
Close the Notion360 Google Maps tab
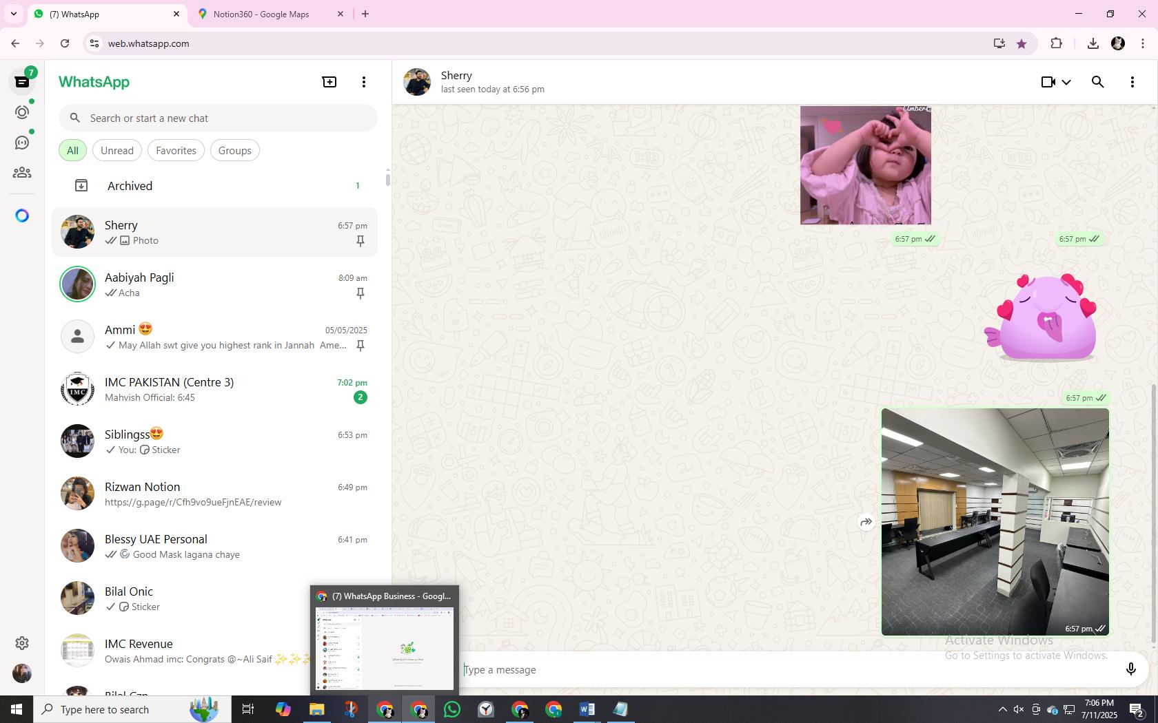[x=341, y=14]
